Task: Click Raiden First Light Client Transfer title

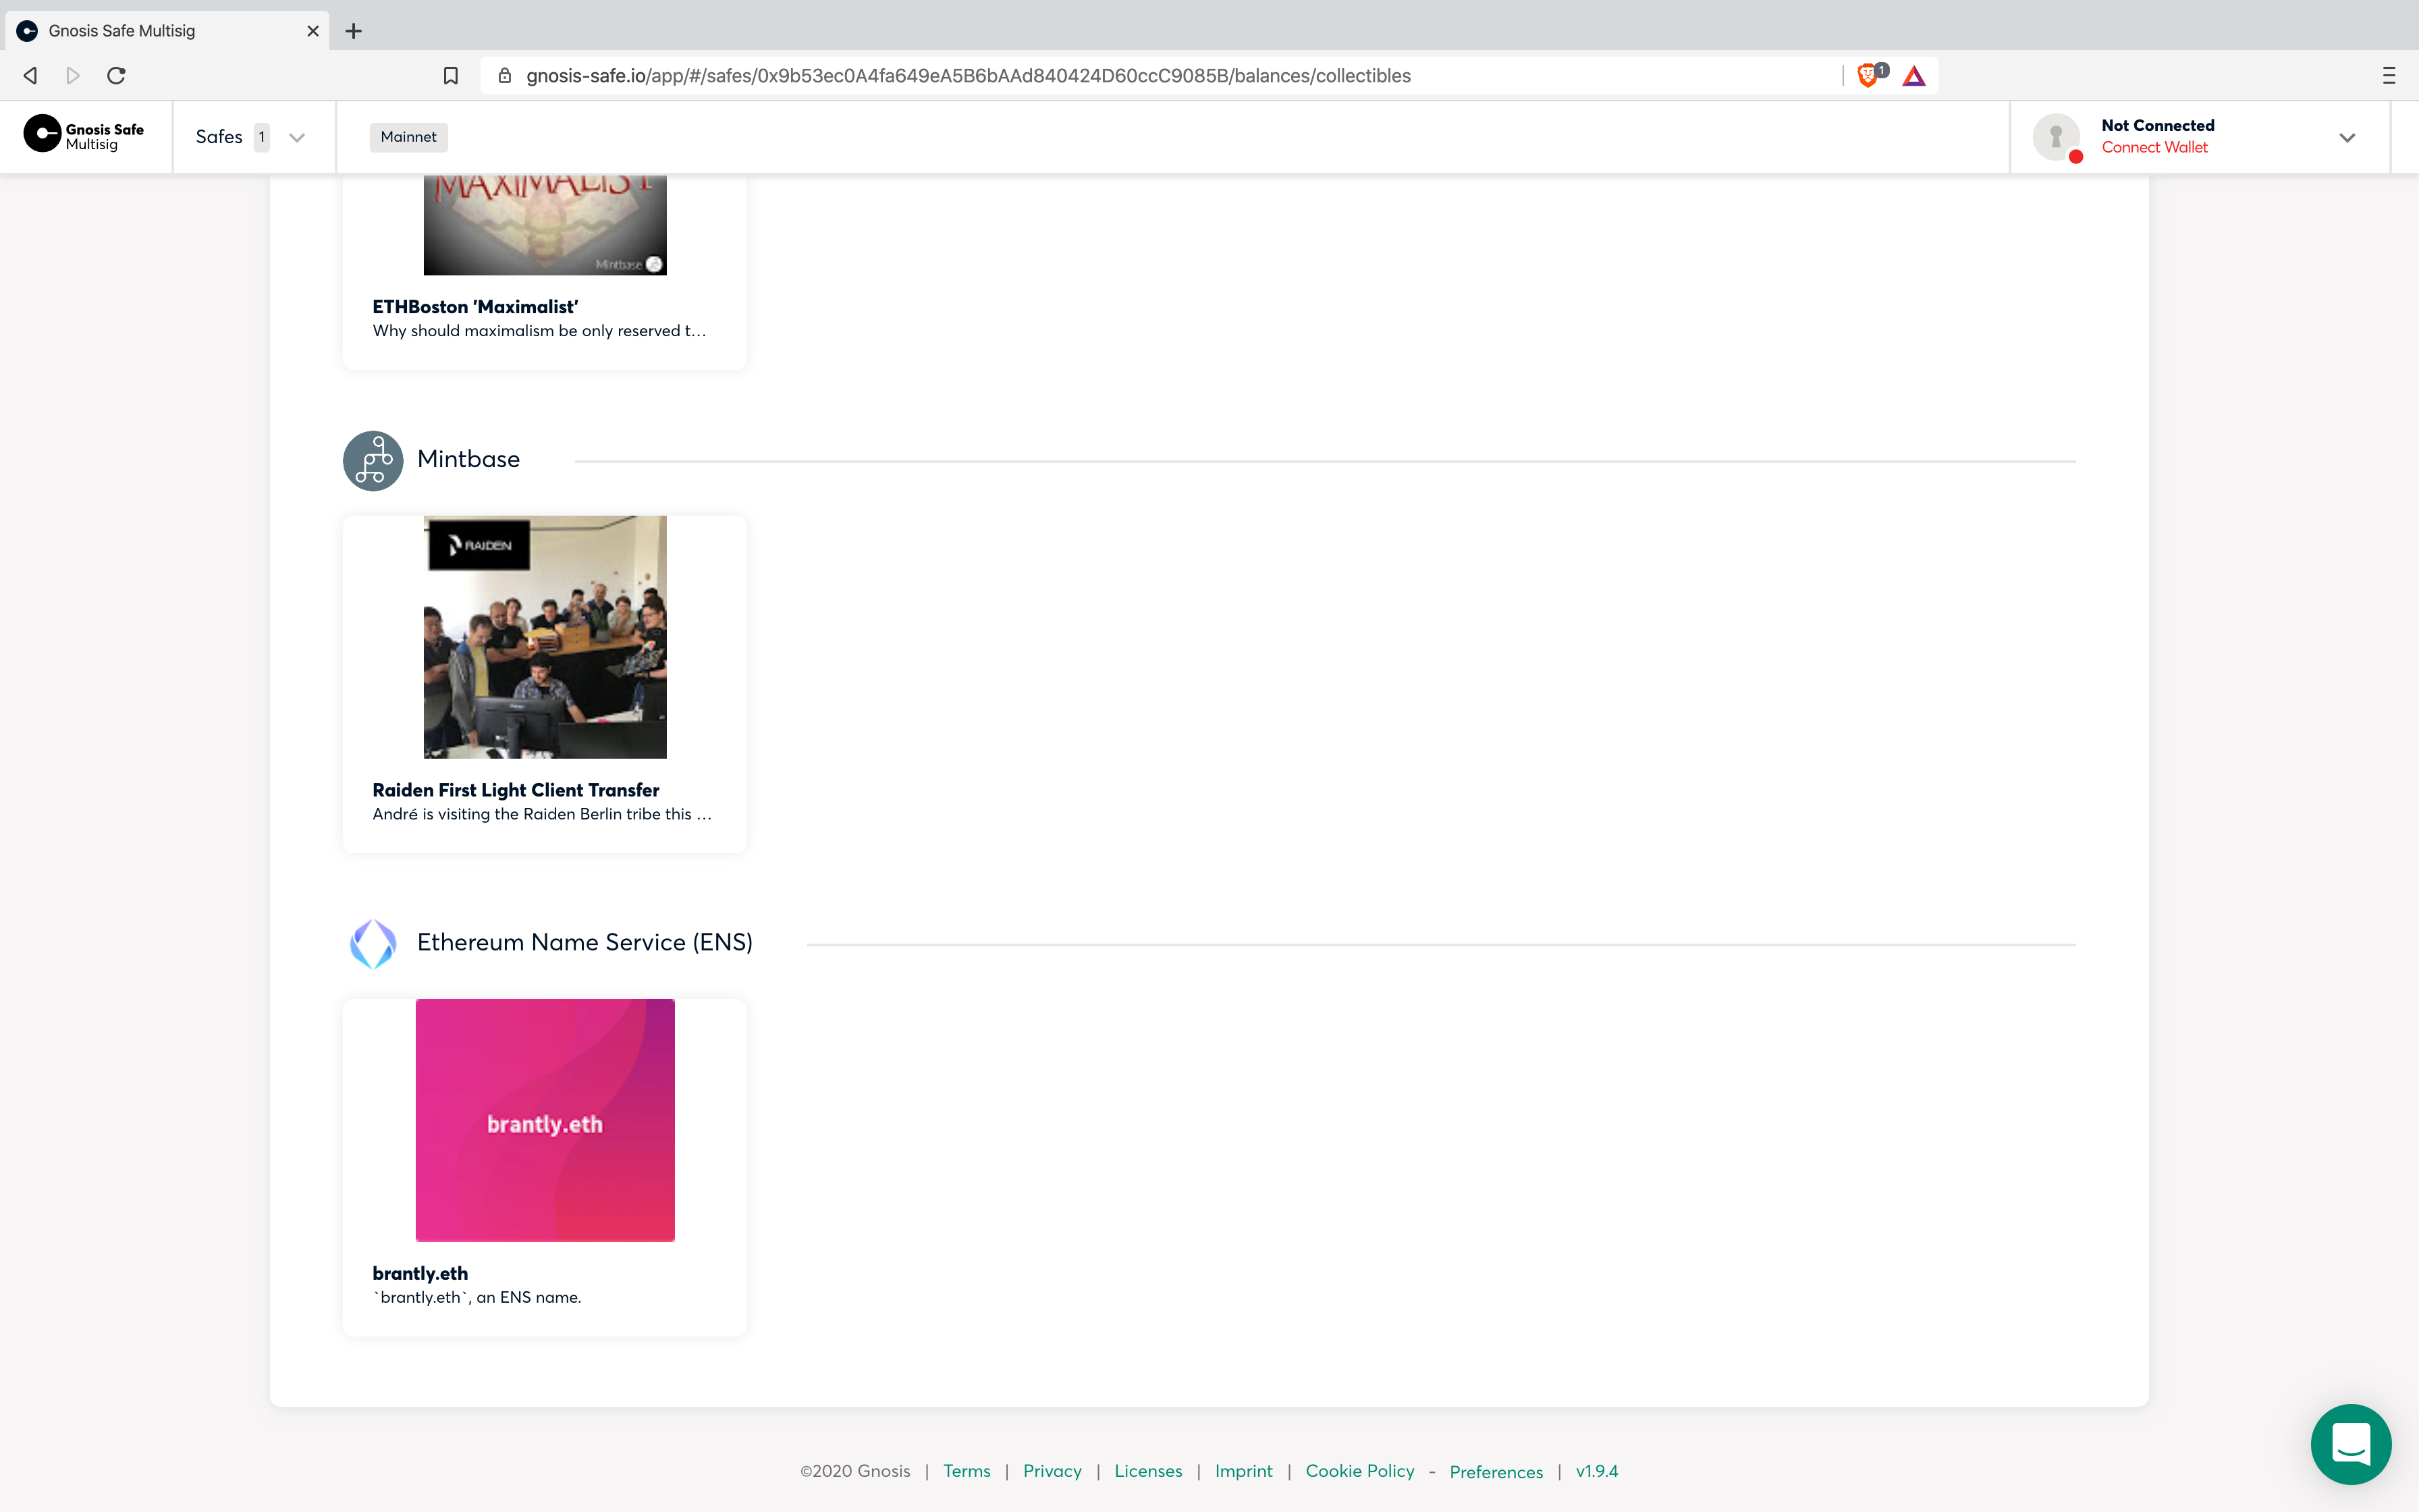Action: [x=516, y=790]
